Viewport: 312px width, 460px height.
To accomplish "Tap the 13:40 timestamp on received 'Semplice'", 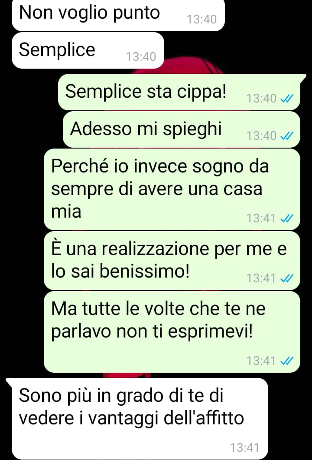I will (141, 56).
